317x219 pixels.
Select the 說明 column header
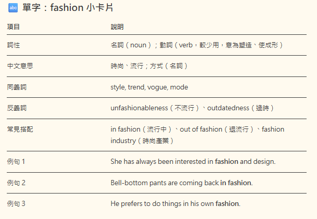pos(117,27)
